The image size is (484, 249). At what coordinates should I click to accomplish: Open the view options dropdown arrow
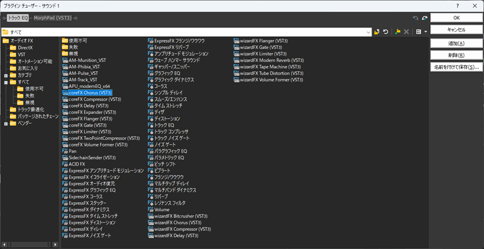point(425,31)
